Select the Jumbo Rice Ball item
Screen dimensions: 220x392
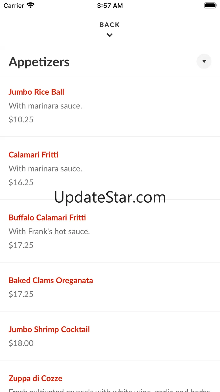(x=36, y=92)
